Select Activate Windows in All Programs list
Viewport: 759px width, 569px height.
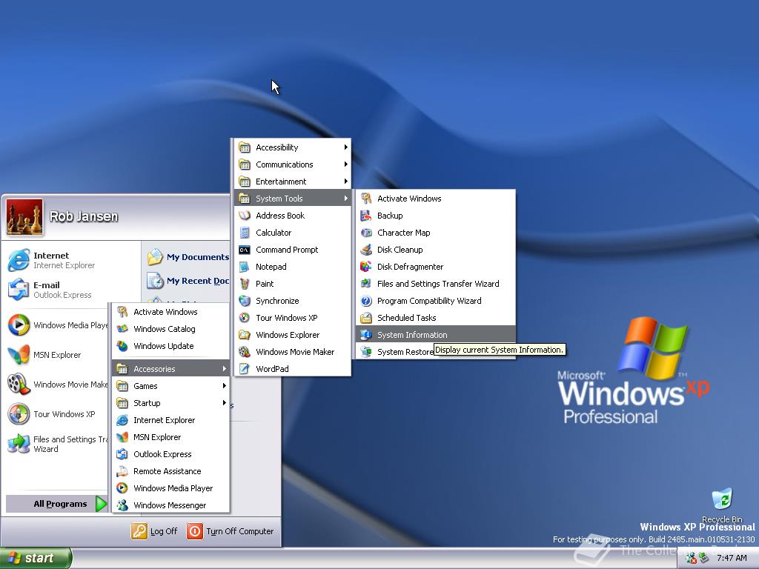(170, 312)
